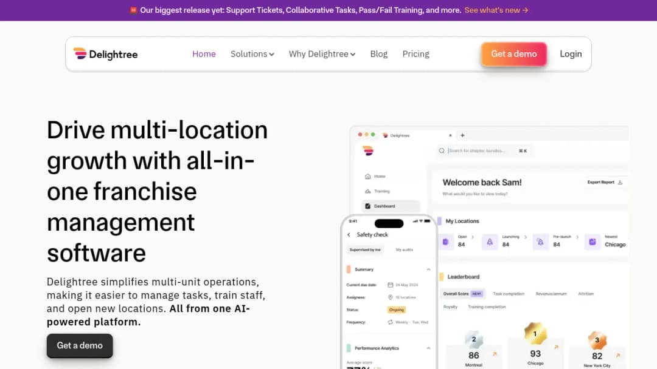This screenshot has height=369, width=657.
Task: Collapse the Summary section on phone
Action: 428,269
